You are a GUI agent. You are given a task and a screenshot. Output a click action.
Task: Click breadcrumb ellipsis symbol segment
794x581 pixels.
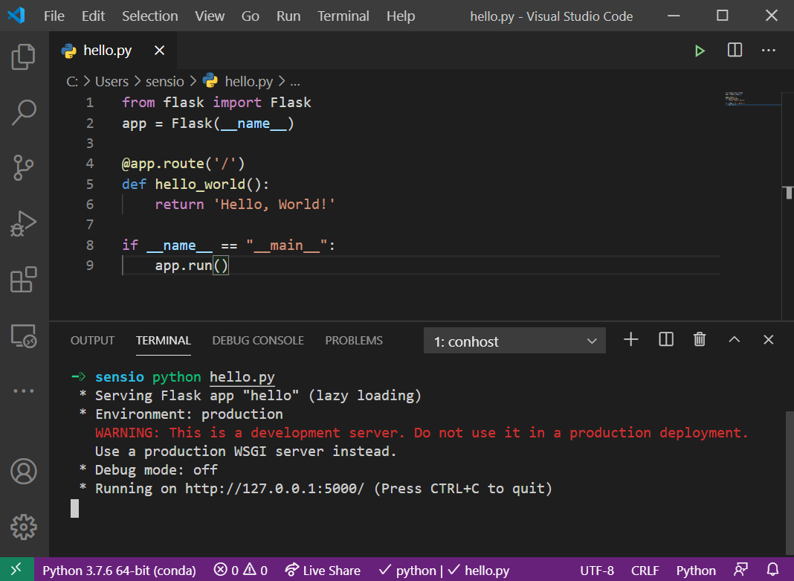pos(295,82)
